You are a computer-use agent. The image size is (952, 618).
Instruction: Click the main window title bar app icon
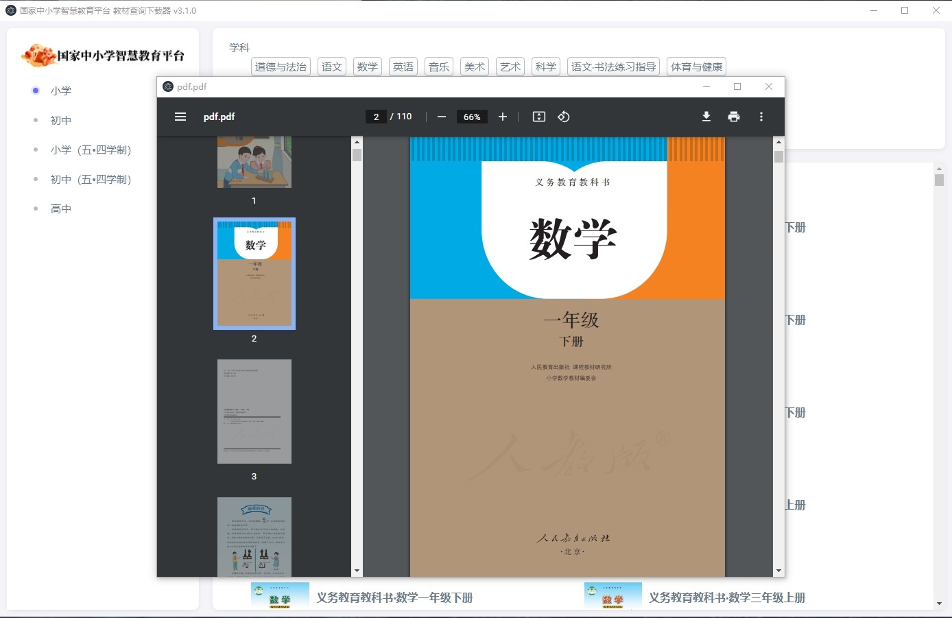pyautogui.click(x=11, y=10)
